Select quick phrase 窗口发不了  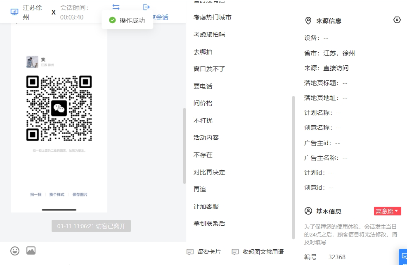coord(209,69)
